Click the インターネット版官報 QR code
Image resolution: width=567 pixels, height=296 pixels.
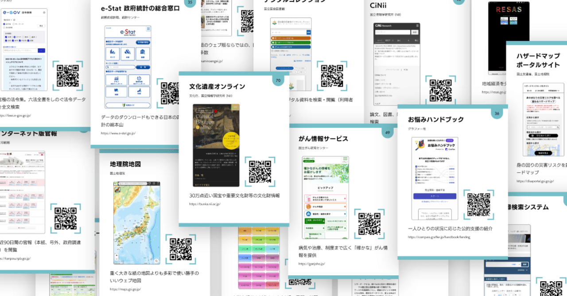click(x=65, y=218)
